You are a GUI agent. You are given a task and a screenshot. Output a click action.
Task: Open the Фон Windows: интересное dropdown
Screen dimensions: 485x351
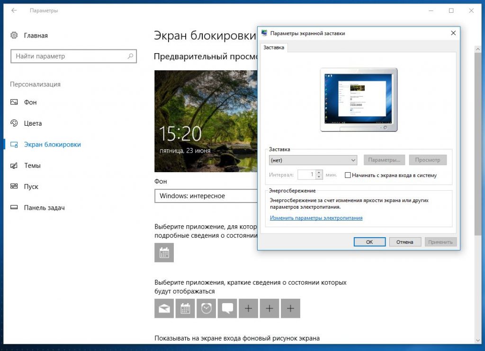(x=206, y=196)
